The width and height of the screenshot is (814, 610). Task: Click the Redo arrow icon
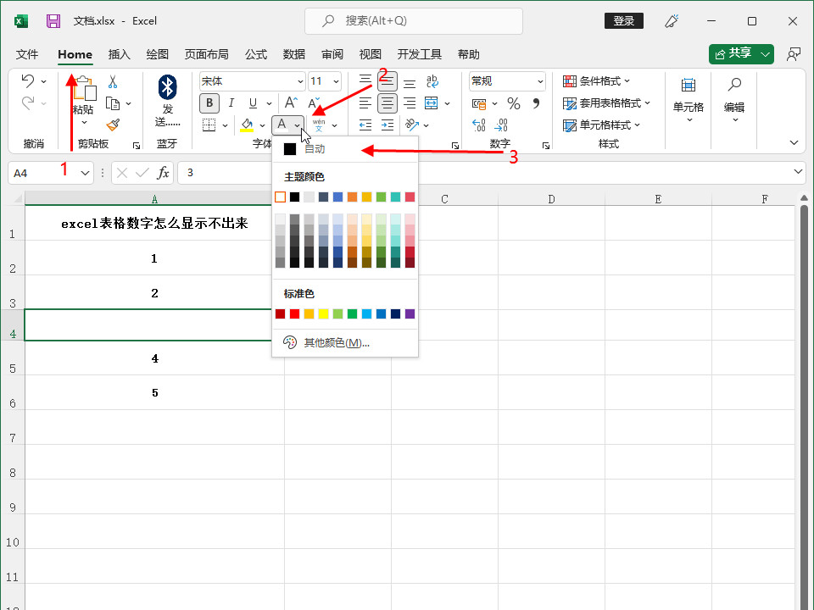click(x=28, y=103)
